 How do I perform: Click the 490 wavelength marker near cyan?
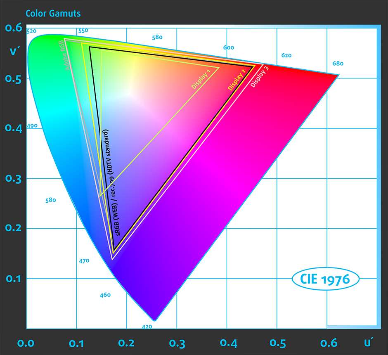pos(32,126)
